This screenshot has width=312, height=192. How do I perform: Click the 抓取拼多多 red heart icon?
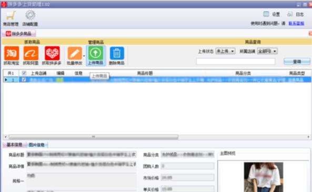click(x=52, y=53)
